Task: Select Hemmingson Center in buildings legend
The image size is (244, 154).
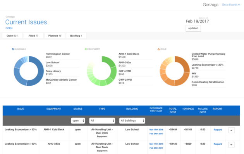Action: pyautogui.click(x=58, y=54)
